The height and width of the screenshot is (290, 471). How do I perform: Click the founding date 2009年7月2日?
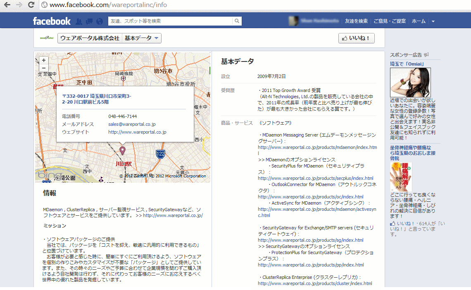(x=271, y=76)
